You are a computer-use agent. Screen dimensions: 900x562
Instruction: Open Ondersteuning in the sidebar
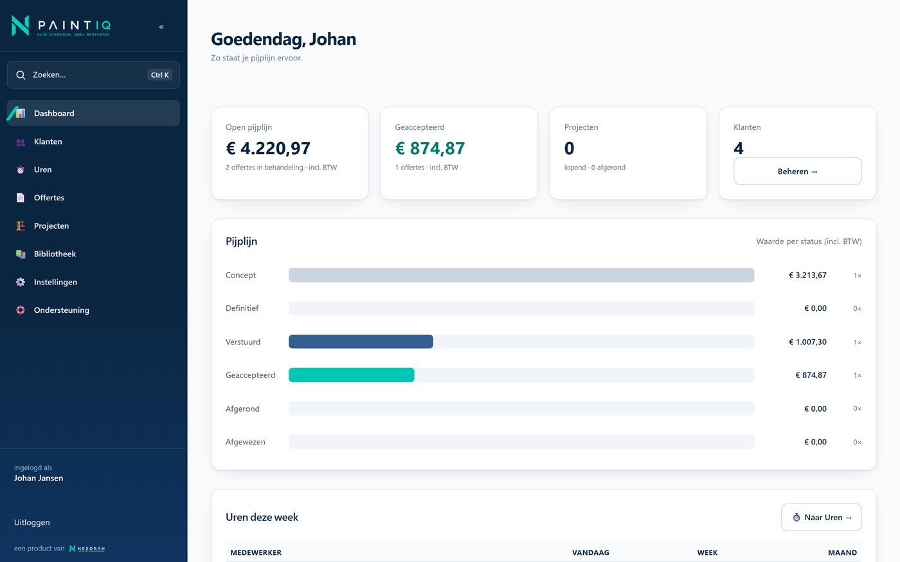pos(93,310)
